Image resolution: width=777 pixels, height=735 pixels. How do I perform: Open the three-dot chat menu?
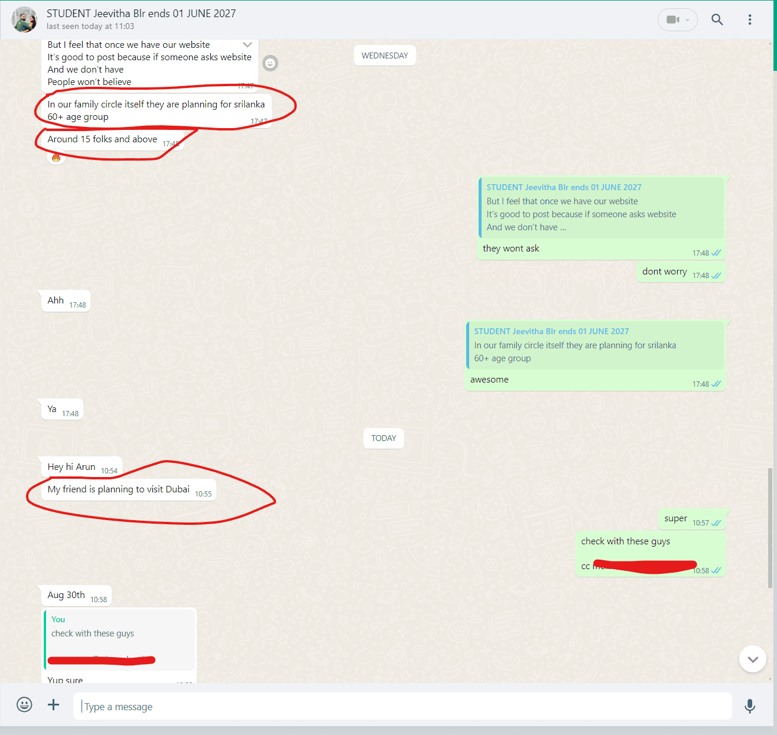click(749, 19)
